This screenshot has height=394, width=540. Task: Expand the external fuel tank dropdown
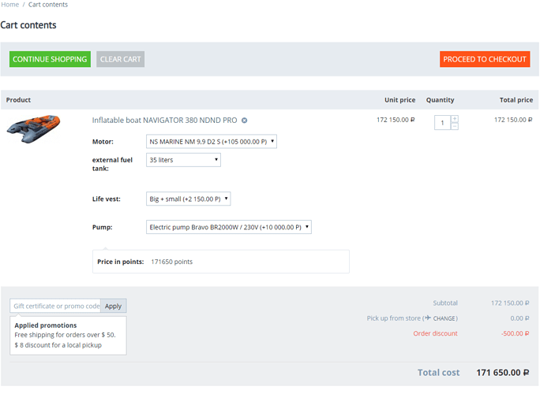[x=183, y=160]
